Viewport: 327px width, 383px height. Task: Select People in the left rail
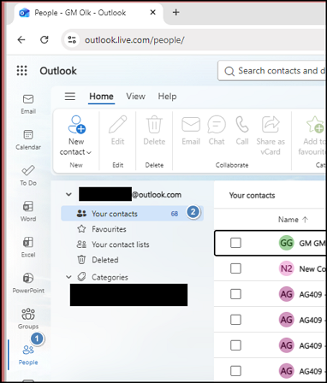pos(28,355)
